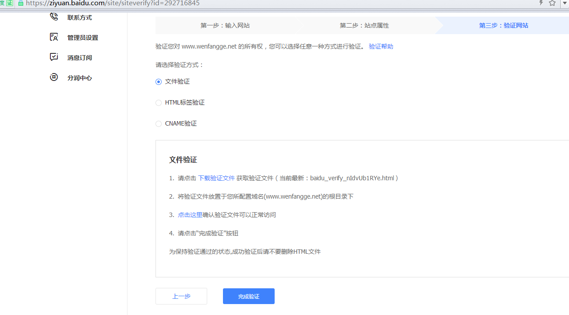Switch to the 第二步：站点属性 step
Image resolution: width=569 pixels, height=315 pixels.
tap(364, 25)
